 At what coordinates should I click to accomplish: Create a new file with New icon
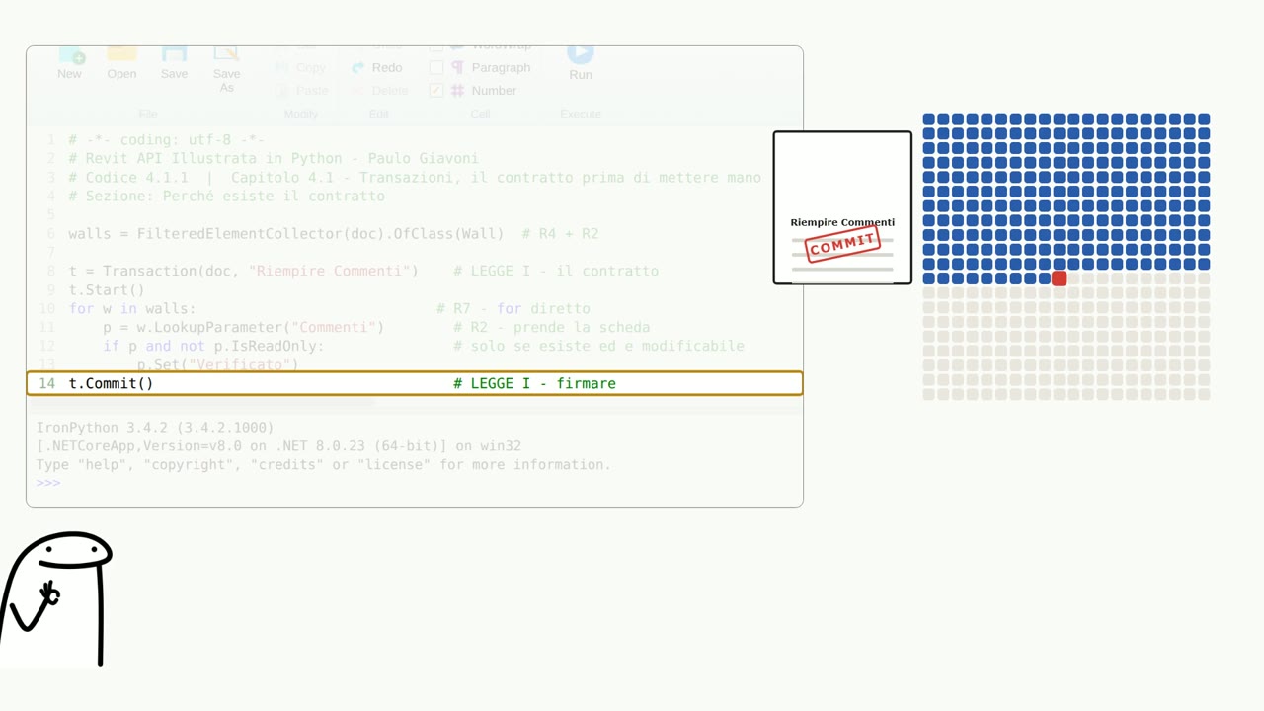[70, 63]
